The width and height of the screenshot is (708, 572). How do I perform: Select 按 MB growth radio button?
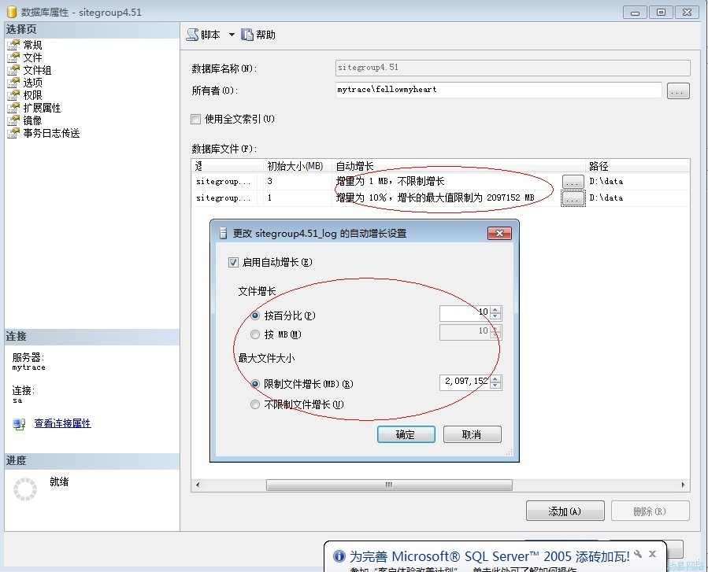click(x=254, y=334)
